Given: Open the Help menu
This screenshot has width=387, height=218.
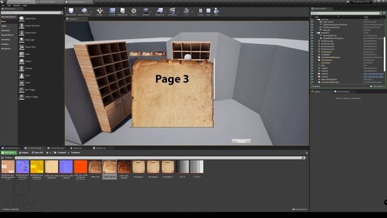Looking at the screenshot, I should 25,5.
